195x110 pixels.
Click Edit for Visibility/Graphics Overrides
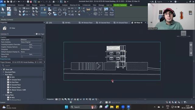coord(31,45)
